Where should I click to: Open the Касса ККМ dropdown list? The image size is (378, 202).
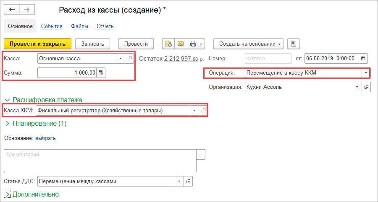click(x=194, y=111)
